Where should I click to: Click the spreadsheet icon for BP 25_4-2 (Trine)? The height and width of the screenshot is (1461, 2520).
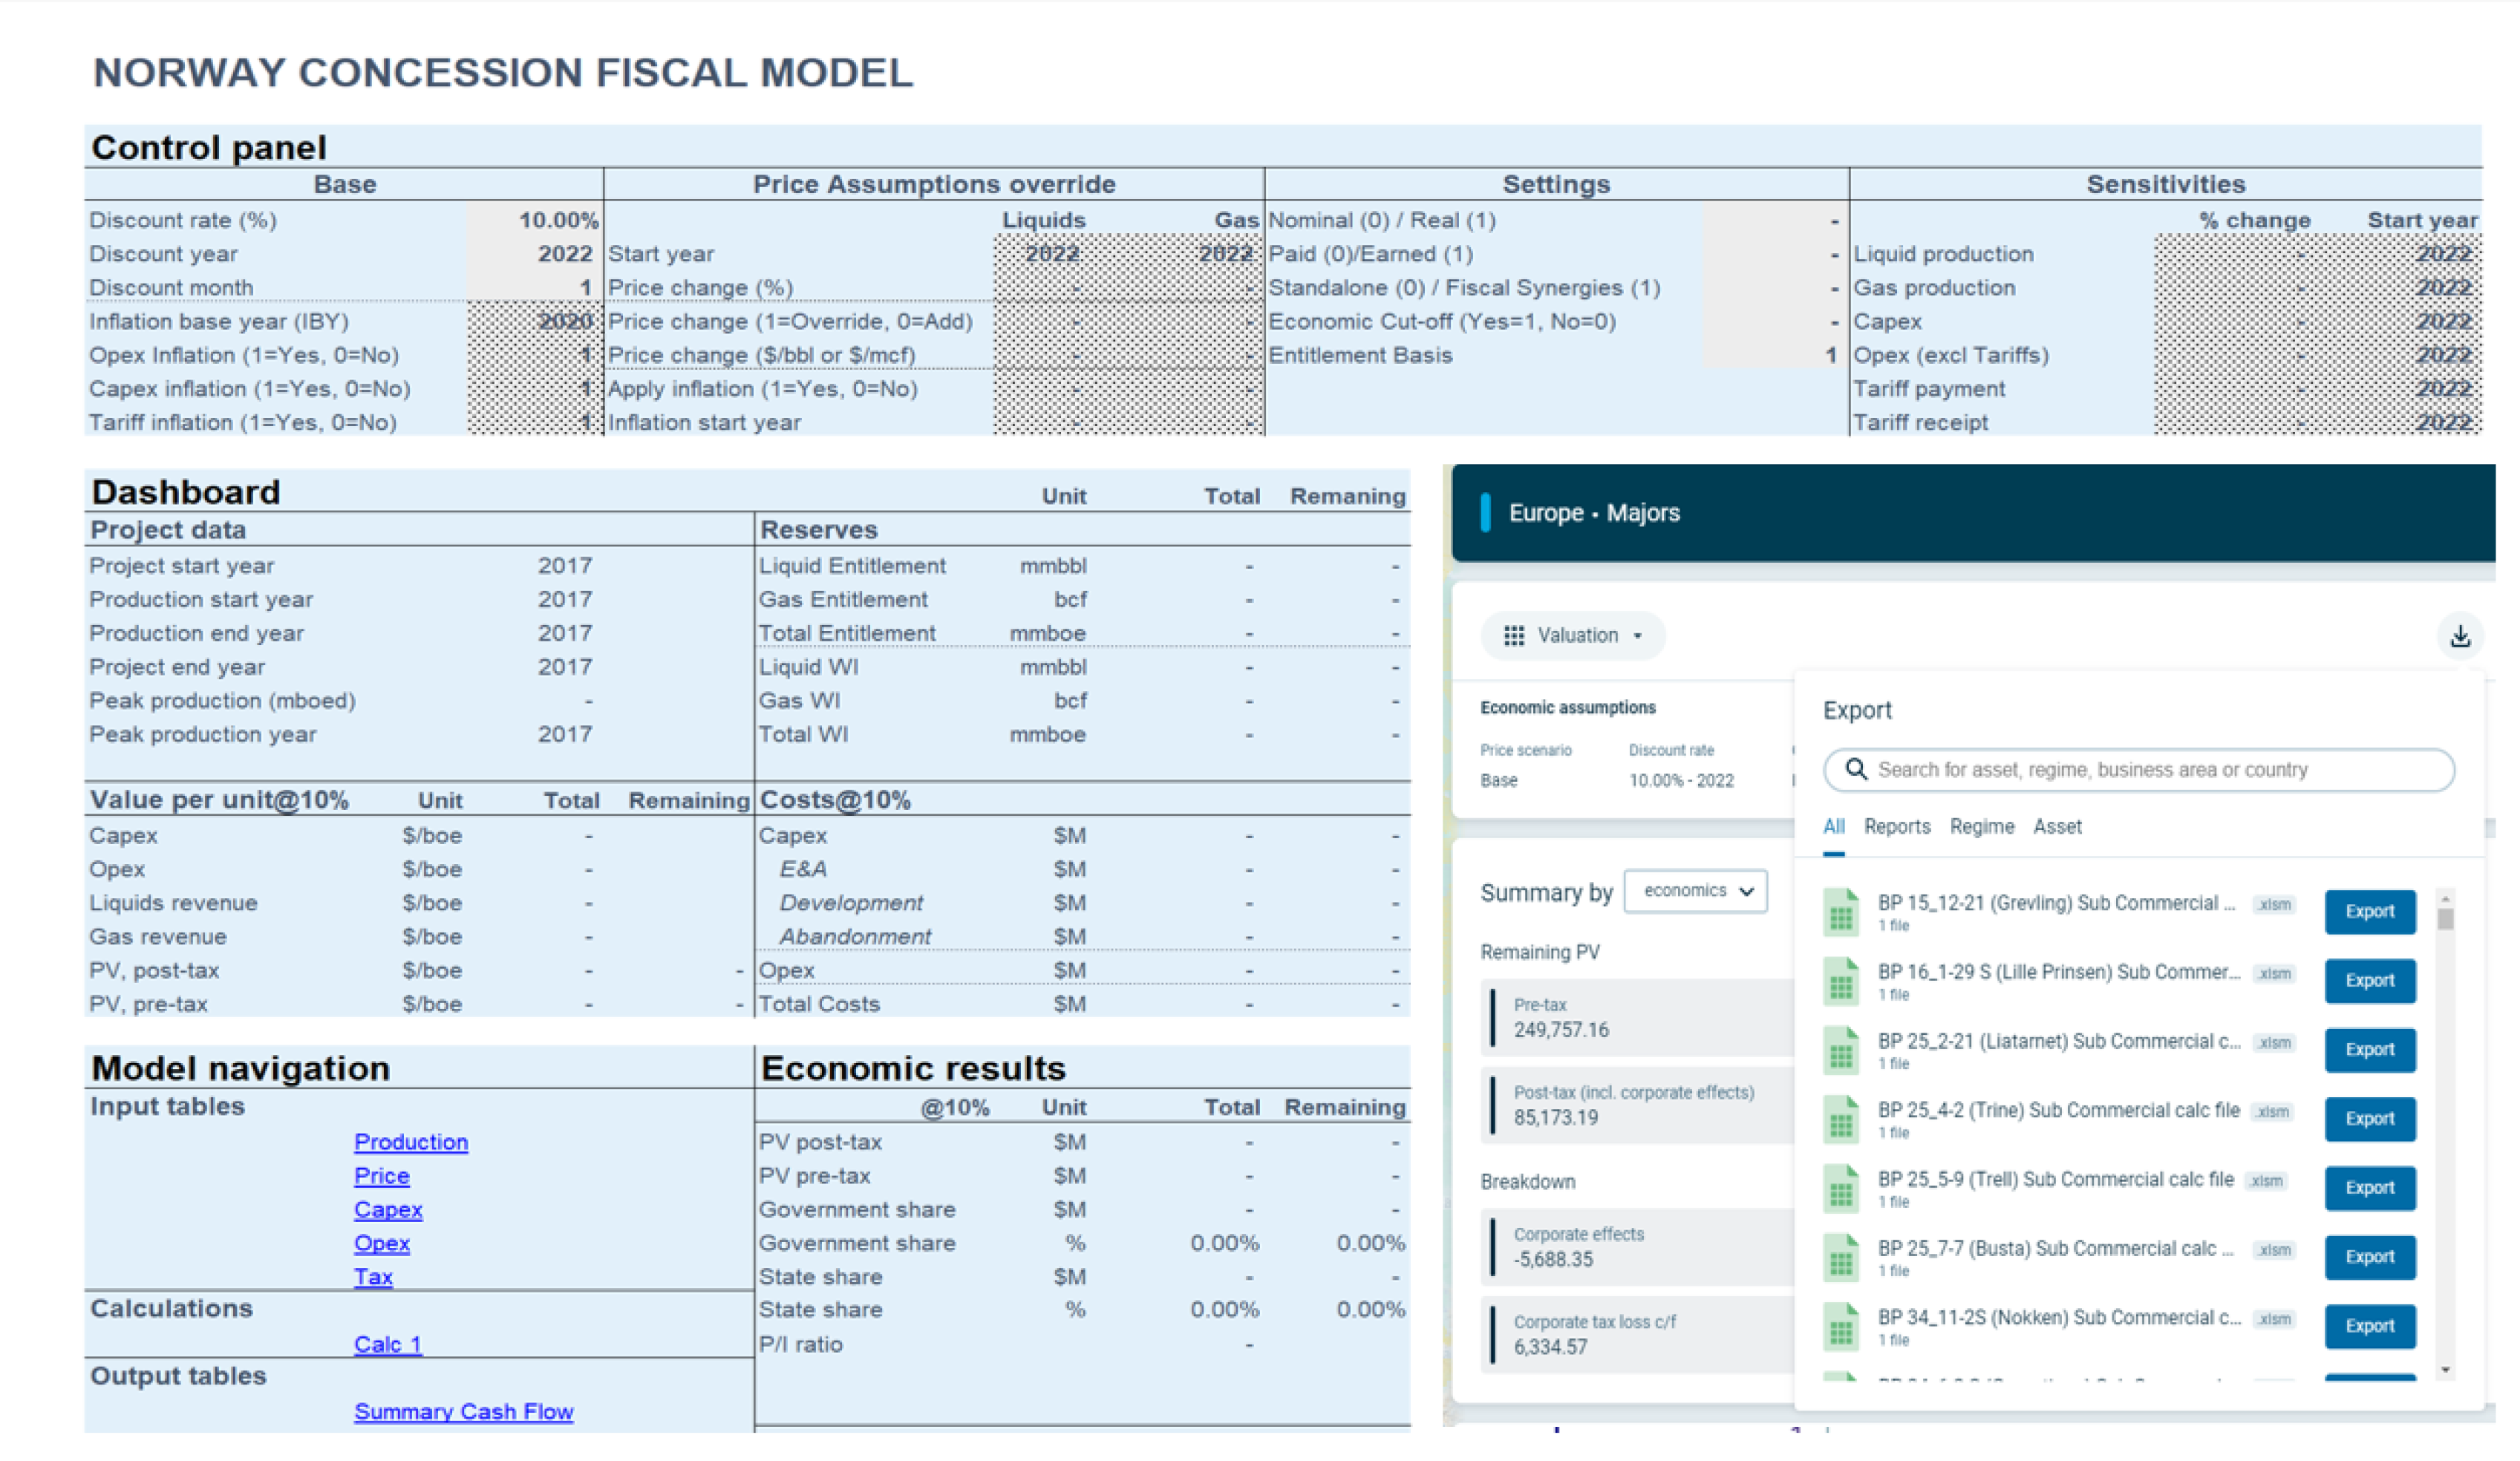tap(1840, 1119)
